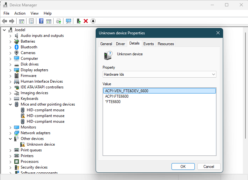Click the black down-arrow Disable device icon
Viewport: 248px width, 180px height.
93,21
